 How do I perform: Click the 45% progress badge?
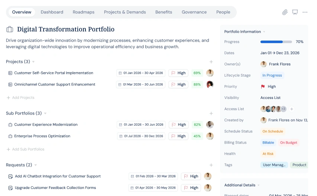click(197, 136)
